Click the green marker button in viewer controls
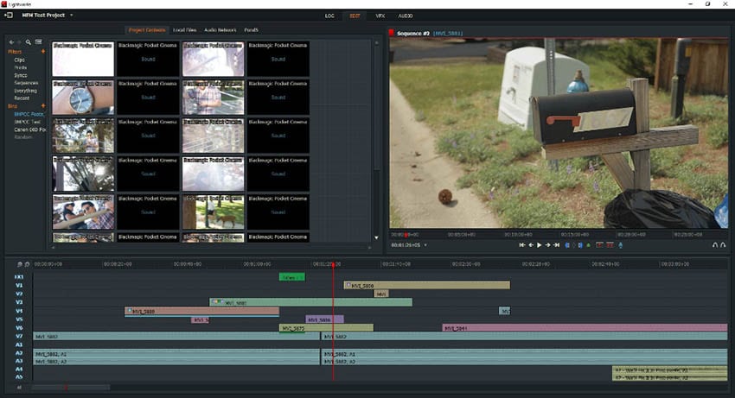This screenshot has width=735, height=398. coord(589,245)
